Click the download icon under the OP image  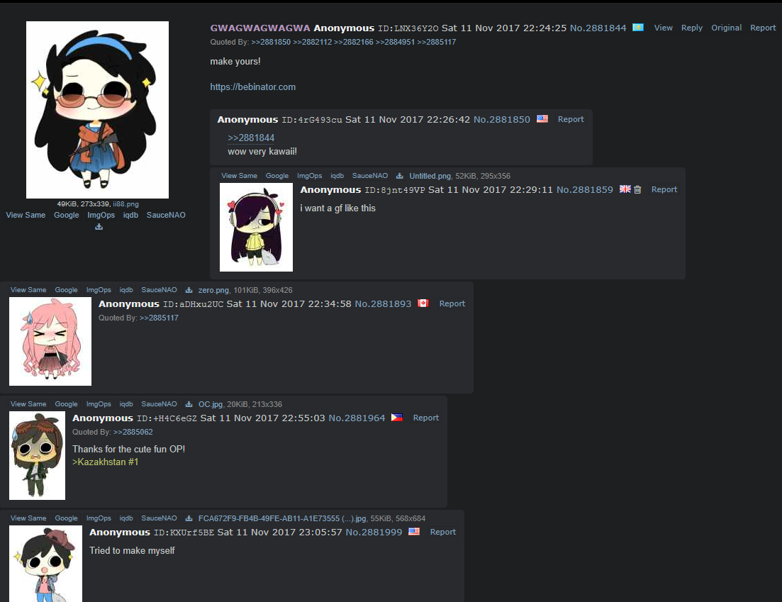click(99, 227)
